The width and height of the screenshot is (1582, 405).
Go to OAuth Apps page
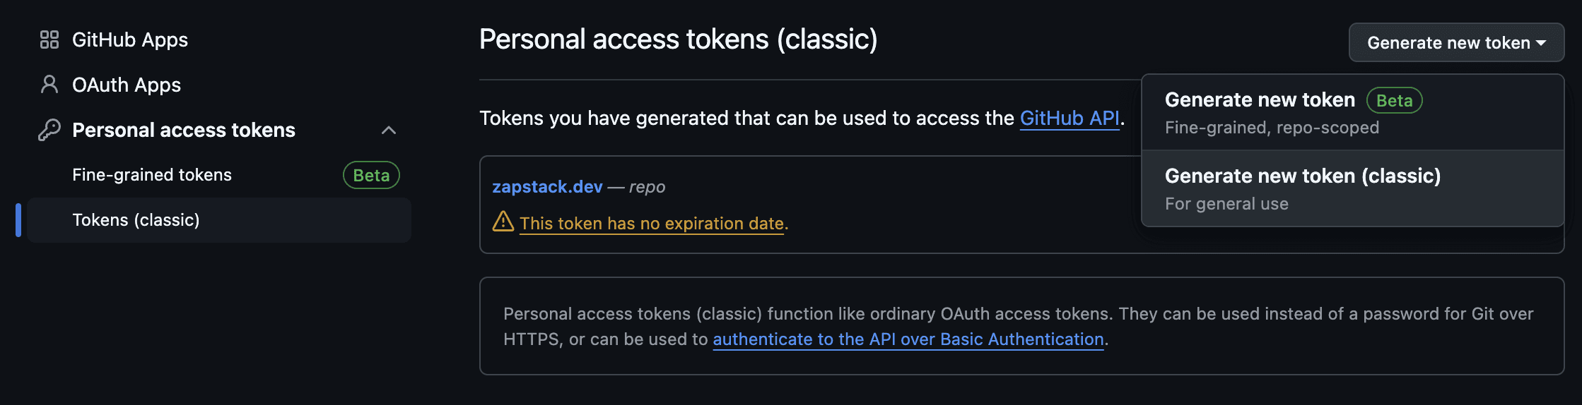point(127,85)
